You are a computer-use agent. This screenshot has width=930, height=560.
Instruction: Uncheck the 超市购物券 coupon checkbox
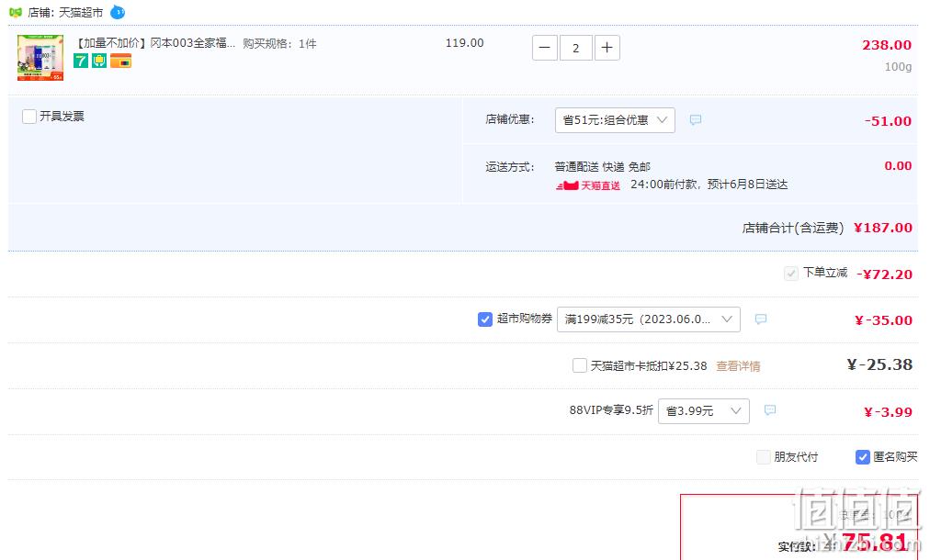coord(484,319)
